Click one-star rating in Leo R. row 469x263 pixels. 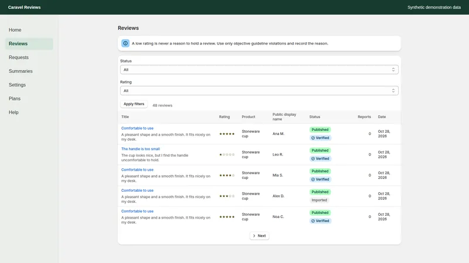tap(227, 154)
